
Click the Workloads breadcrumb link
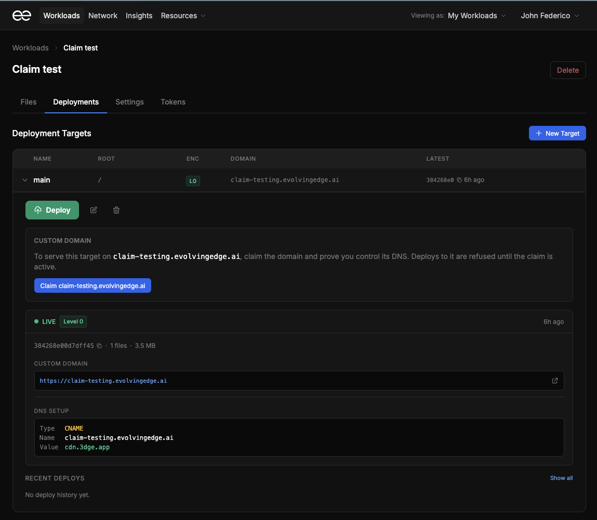(x=31, y=48)
